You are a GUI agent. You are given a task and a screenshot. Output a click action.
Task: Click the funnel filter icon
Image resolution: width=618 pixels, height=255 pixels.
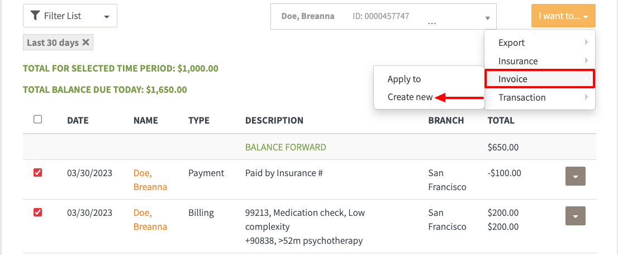(35, 16)
